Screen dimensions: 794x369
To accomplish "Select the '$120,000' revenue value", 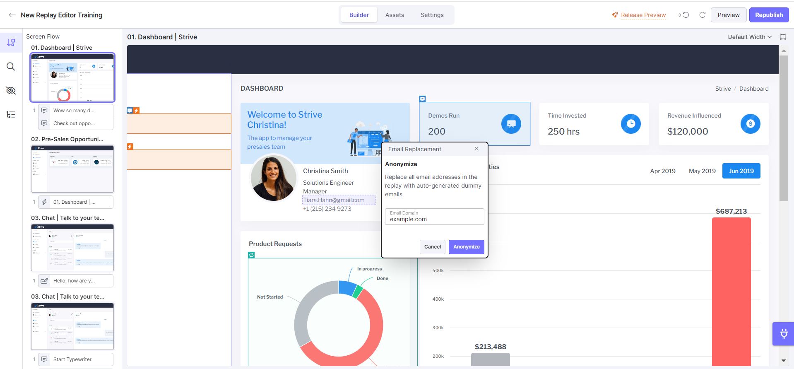I will pos(688,132).
